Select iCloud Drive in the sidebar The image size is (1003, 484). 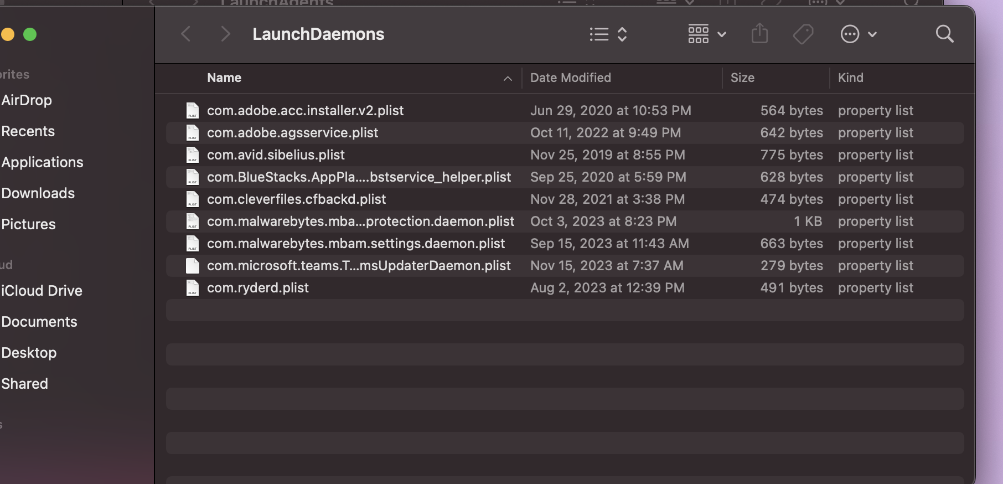tap(42, 291)
